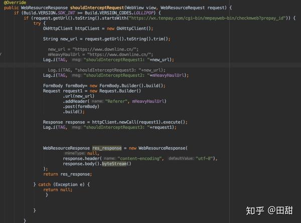Click the "content-encoding" string
Viewport: 301px width, 223px height.
pyautogui.click(x=140, y=158)
